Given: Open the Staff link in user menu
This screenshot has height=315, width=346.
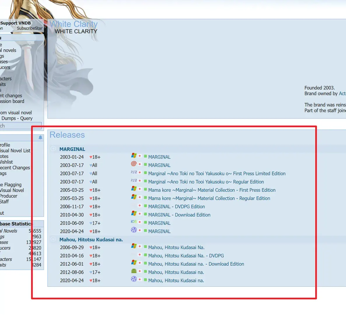Looking at the screenshot, I should coord(4,202).
